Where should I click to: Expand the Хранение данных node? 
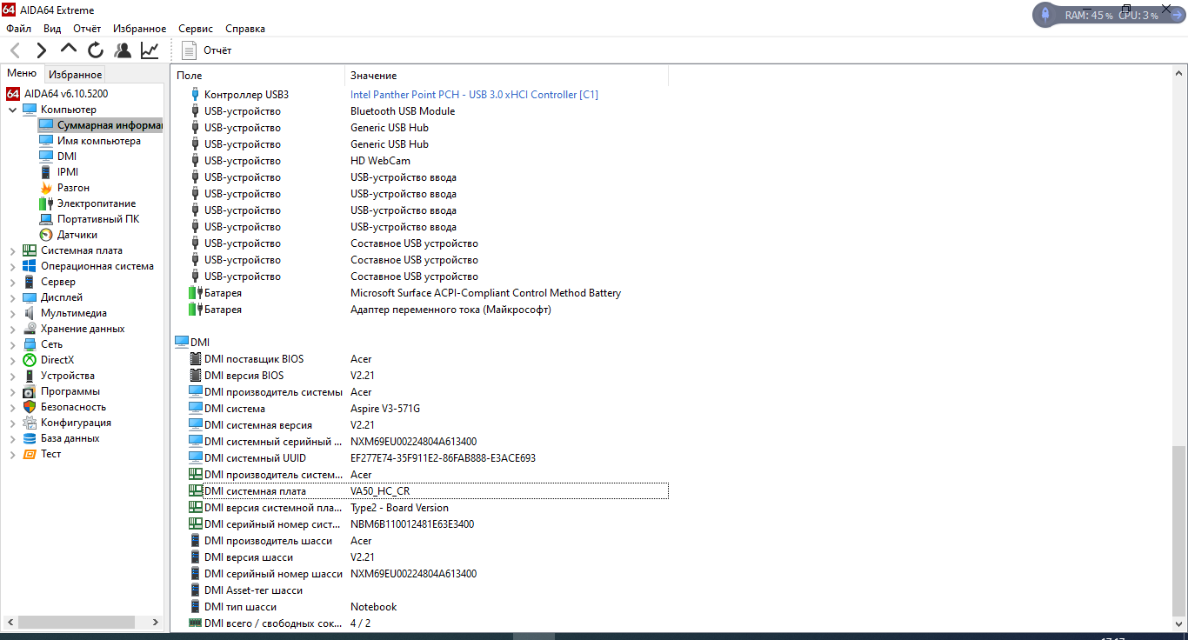(x=12, y=329)
